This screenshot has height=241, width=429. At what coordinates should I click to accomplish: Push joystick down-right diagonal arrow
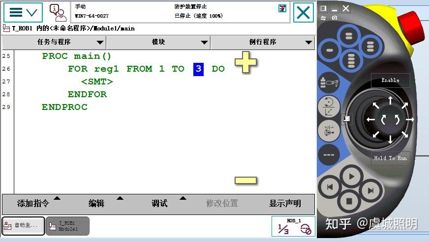[405, 134]
